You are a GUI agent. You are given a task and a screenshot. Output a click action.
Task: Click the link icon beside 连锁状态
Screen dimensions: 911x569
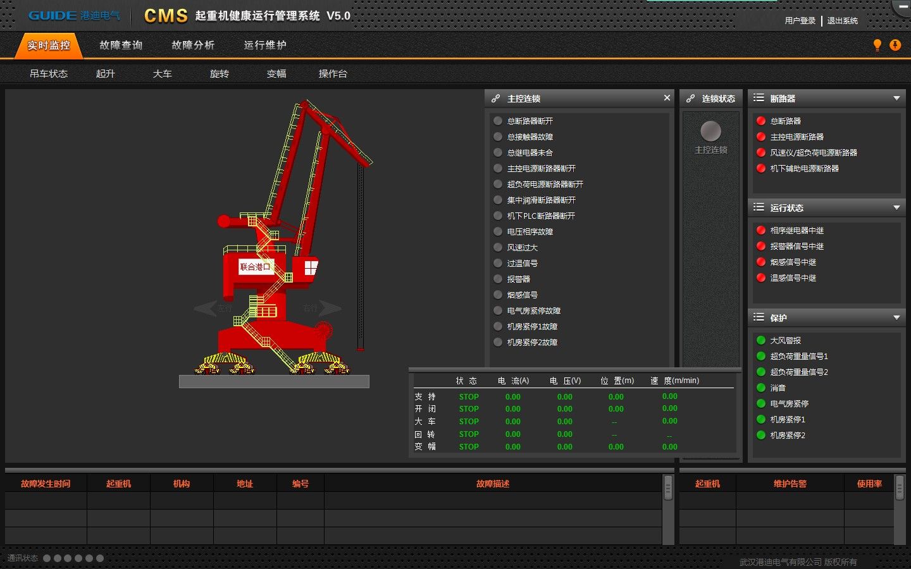coord(690,99)
